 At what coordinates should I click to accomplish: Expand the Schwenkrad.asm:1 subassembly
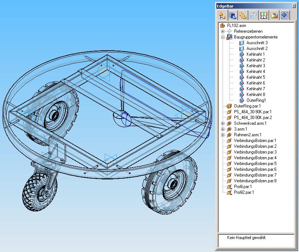tap(223, 124)
